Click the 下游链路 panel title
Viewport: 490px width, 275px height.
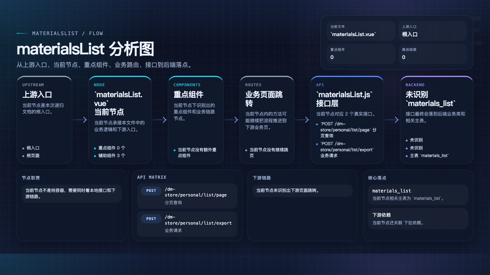pyautogui.click(x=262, y=178)
